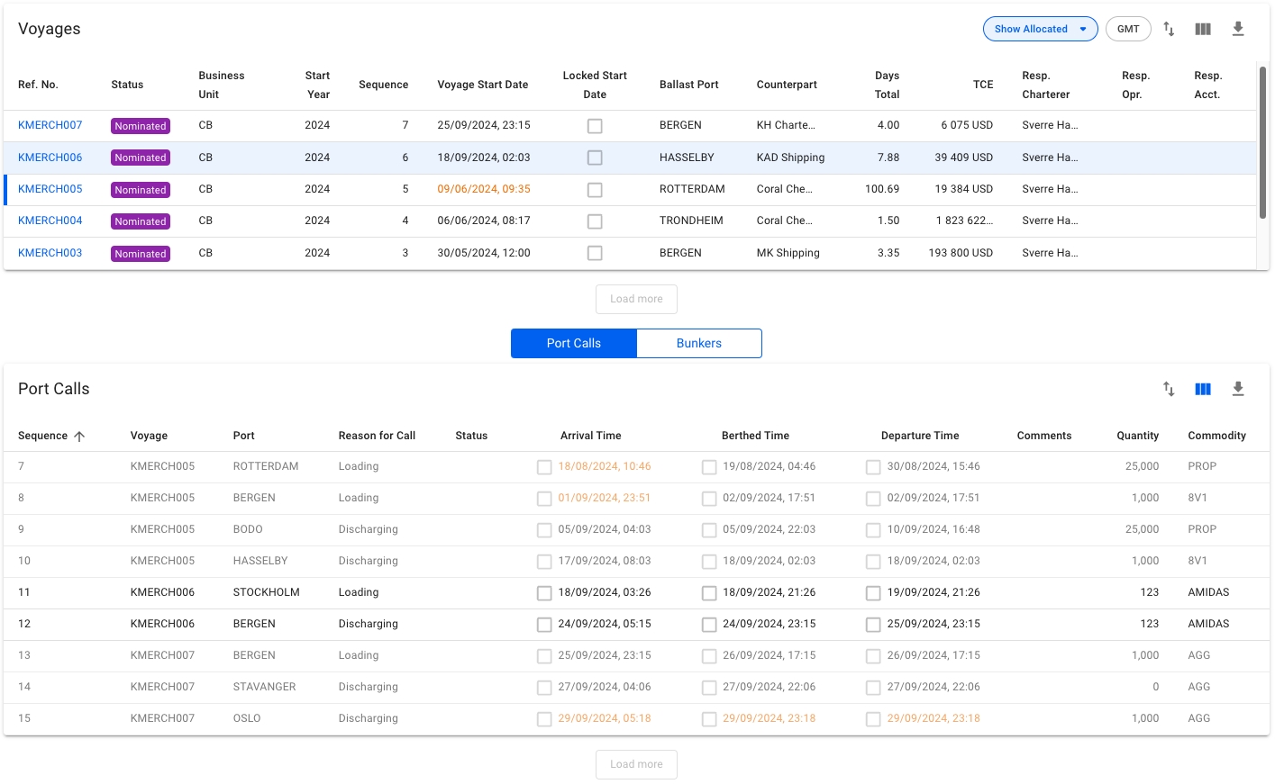Image resolution: width=1275 pixels, height=784 pixels.
Task: Click ascending arrow beside Sequence column header
Action: pos(79,437)
